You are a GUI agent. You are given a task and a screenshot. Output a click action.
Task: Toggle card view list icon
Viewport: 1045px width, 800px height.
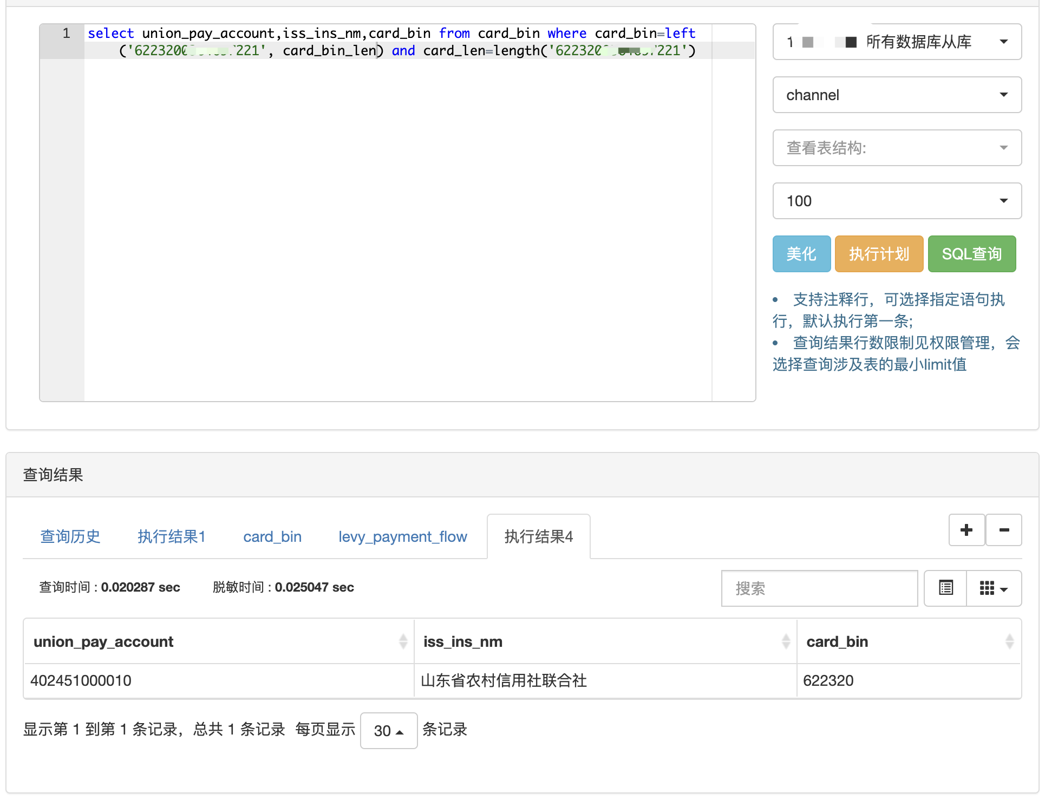946,588
